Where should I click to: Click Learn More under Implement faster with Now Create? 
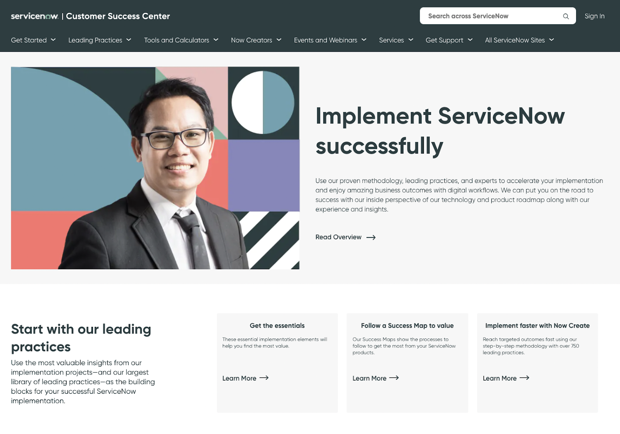click(x=499, y=378)
